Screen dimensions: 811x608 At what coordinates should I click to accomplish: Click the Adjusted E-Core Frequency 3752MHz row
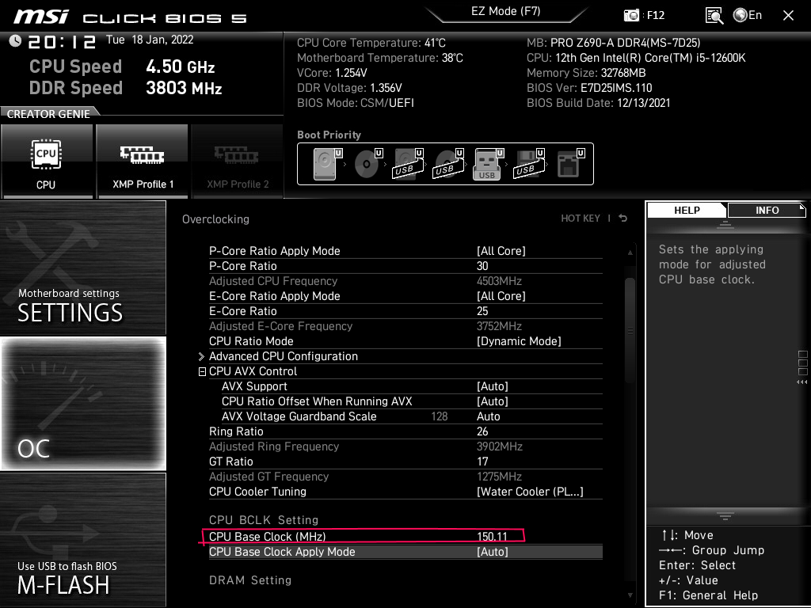pyautogui.click(x=405, y=325)
